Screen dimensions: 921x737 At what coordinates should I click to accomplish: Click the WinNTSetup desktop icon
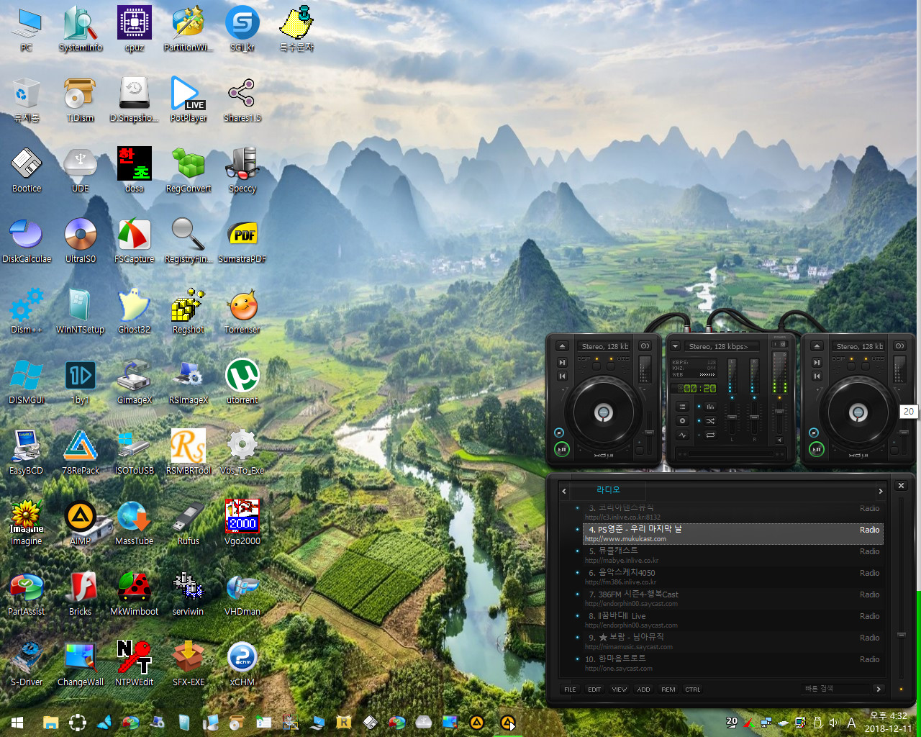[80, 312]
